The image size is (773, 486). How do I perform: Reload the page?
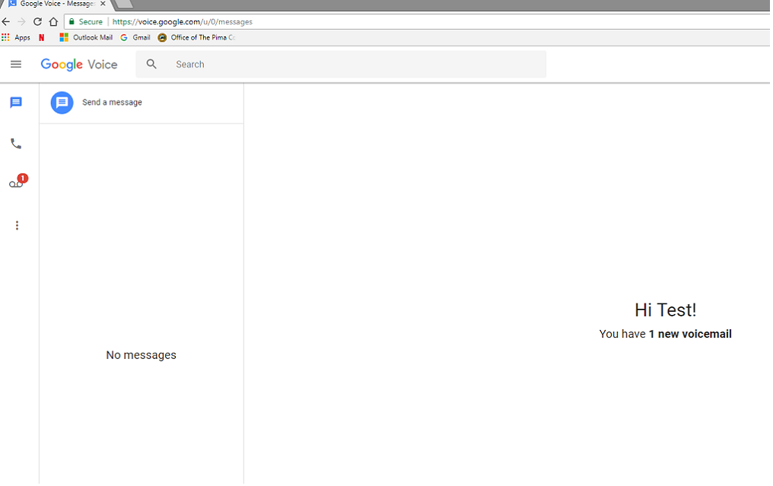coord(37,22)
